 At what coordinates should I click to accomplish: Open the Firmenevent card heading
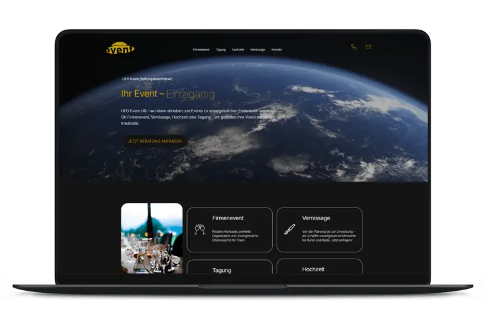(x=228, y=218)
